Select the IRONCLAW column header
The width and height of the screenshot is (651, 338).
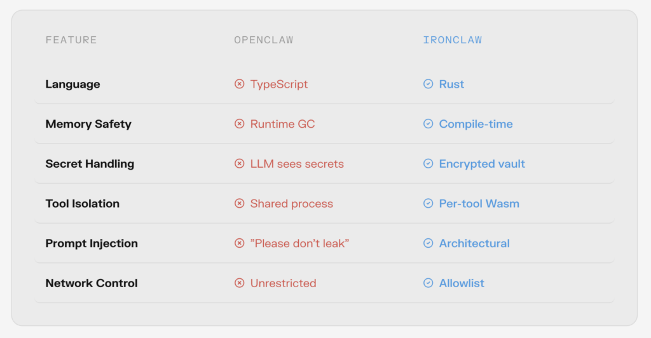point(452,40)
